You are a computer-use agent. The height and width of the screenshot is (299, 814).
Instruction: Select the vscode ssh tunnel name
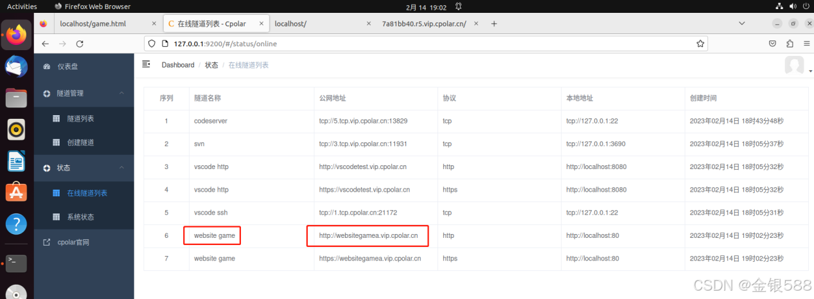tap(212, 213)
